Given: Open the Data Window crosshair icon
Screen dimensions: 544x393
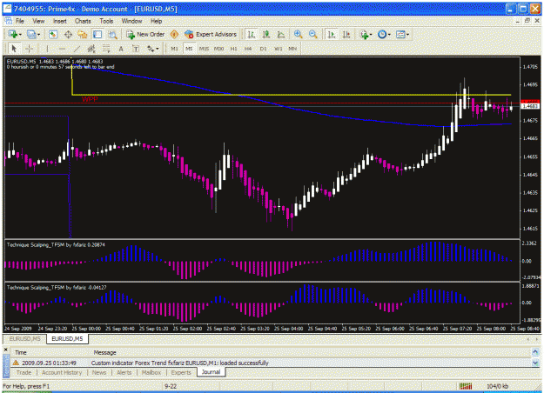Looking at the screenshot, I should pyautogui.click(x=68, y=34).
